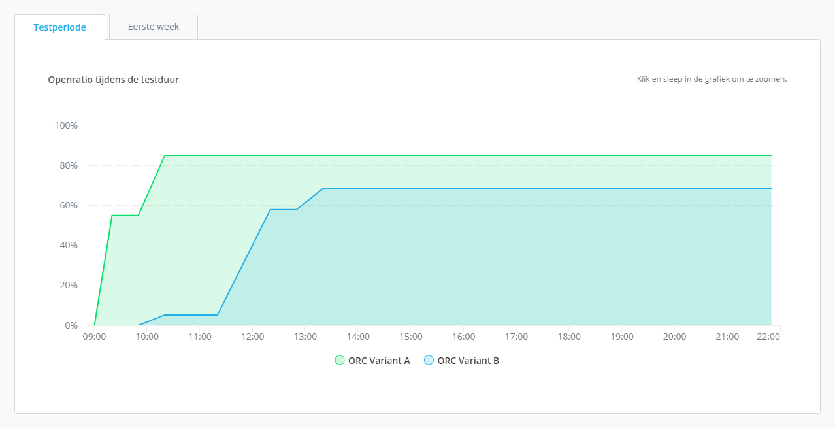Screen dimensions: 835x428
Task: Click blue line's low plateau near 11:00
Action: click(x=191, y=315)
